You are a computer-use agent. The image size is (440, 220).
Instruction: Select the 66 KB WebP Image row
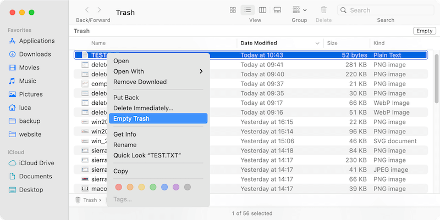coord(251,103)
